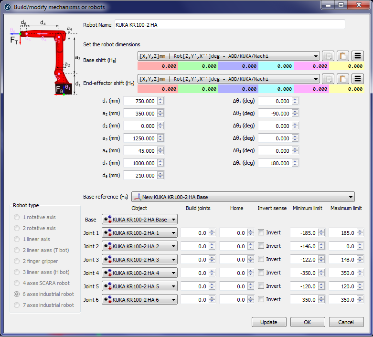Click the copy icon for End-effector shift
This screenshot has height=337, width=373.
(328, 79)
